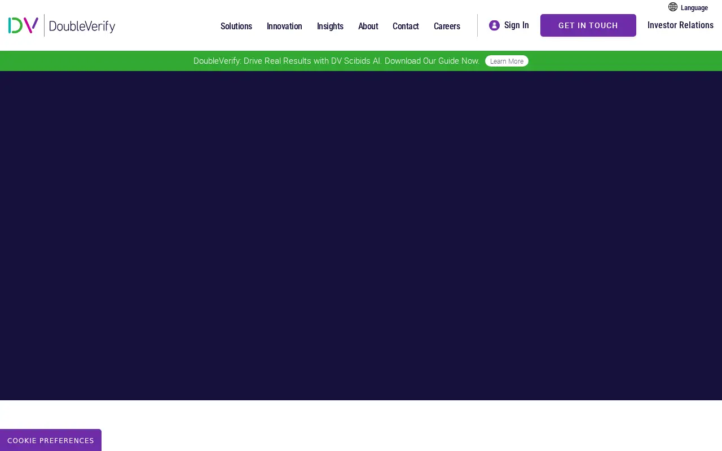Open the Careers page

(447, 26)
